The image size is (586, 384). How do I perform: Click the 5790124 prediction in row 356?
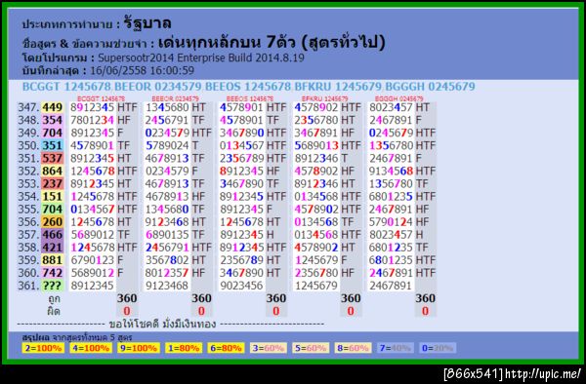392,222
